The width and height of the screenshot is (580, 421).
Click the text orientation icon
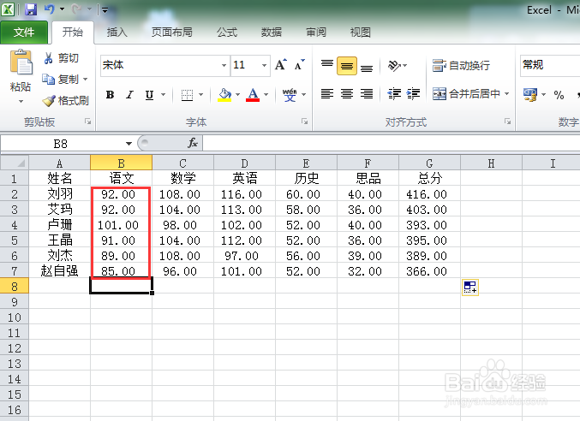pos(394,65)
